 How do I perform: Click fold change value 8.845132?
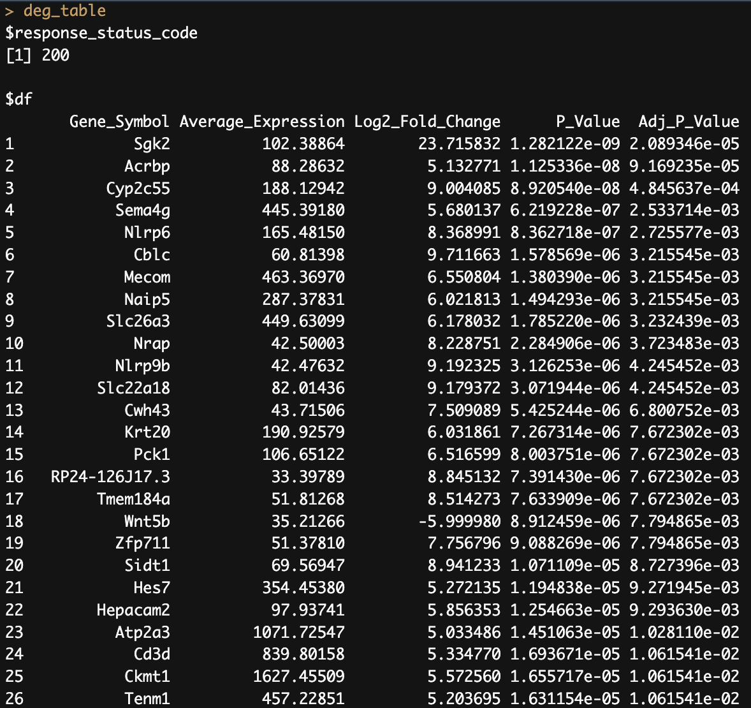[x=464, y=477]
